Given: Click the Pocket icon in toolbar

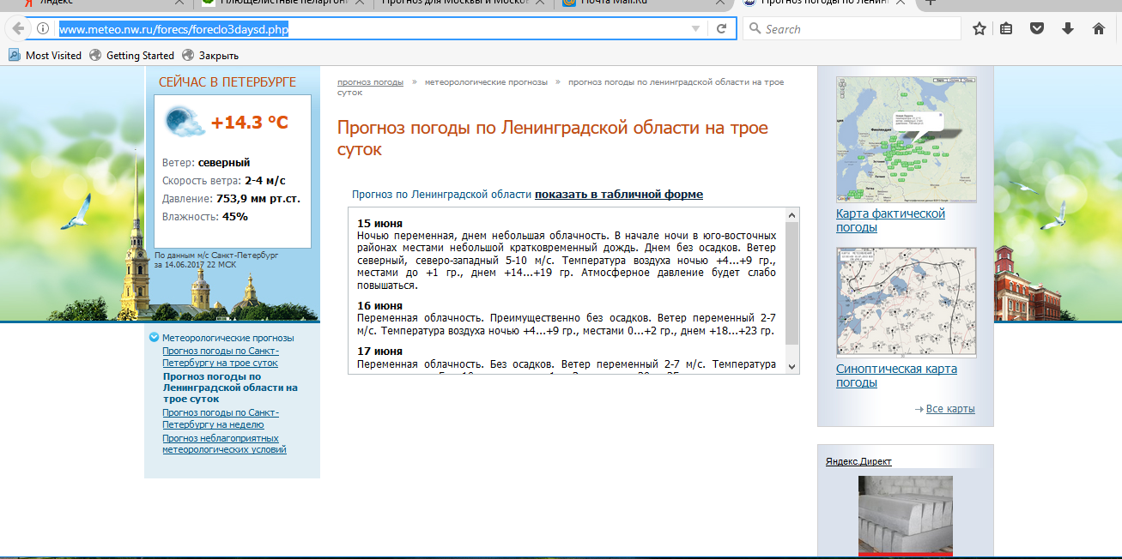Looking at the screenshot, I should pos(1037,29).
